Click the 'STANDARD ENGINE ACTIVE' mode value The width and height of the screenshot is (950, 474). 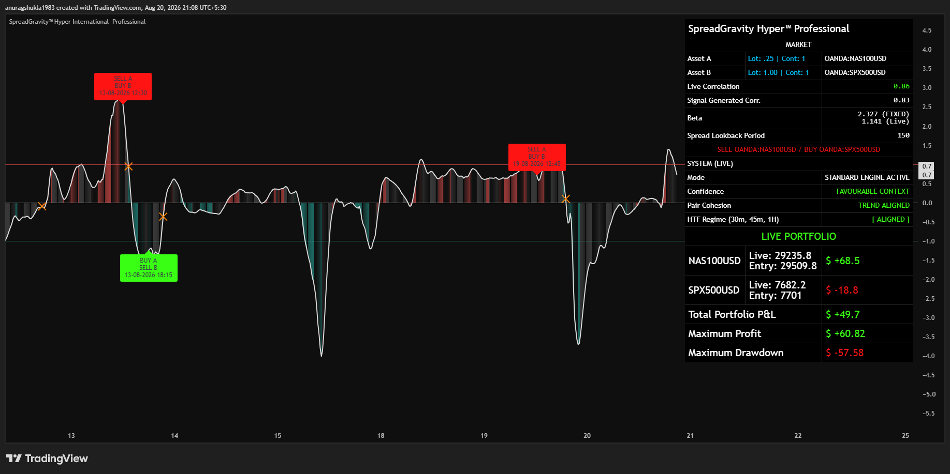[x=867, y=178]
